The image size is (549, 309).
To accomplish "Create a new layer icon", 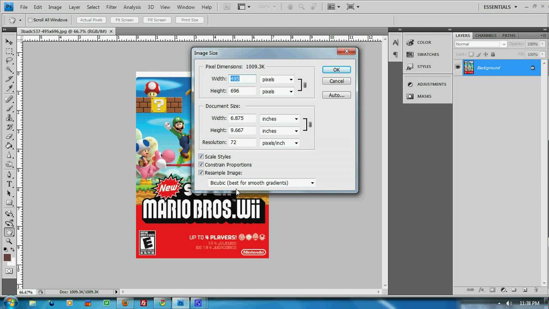I will click(525, 290).
